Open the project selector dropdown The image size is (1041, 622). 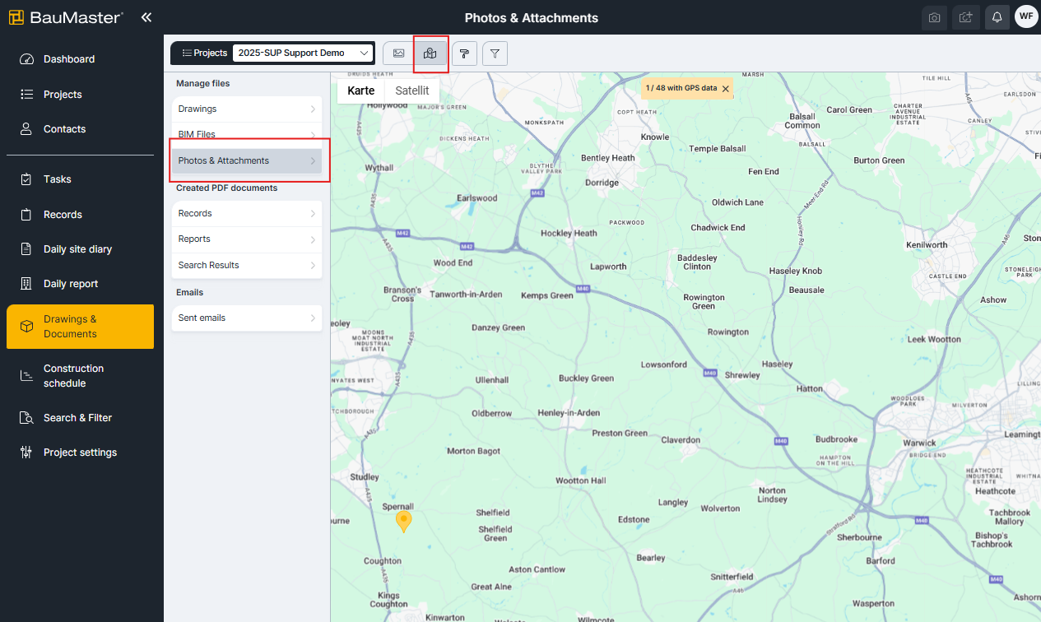click(303, 53)
